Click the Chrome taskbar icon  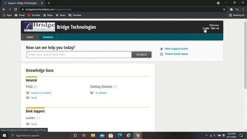(x=137, y=136)
